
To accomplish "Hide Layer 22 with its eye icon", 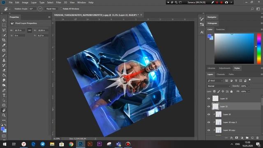I will (x=209, y=106).
